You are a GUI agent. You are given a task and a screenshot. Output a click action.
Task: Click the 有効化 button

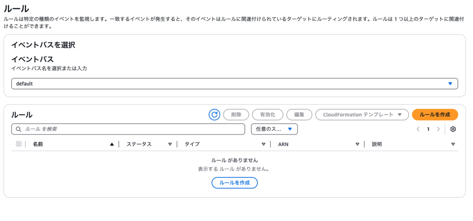[268, 114]
